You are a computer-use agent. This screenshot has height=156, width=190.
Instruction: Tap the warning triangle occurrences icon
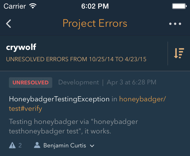(x=12, y=145)
